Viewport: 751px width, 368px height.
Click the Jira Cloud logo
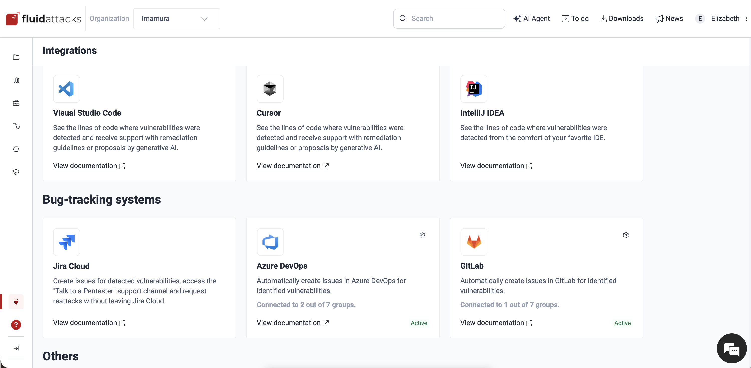coord(67,242)
